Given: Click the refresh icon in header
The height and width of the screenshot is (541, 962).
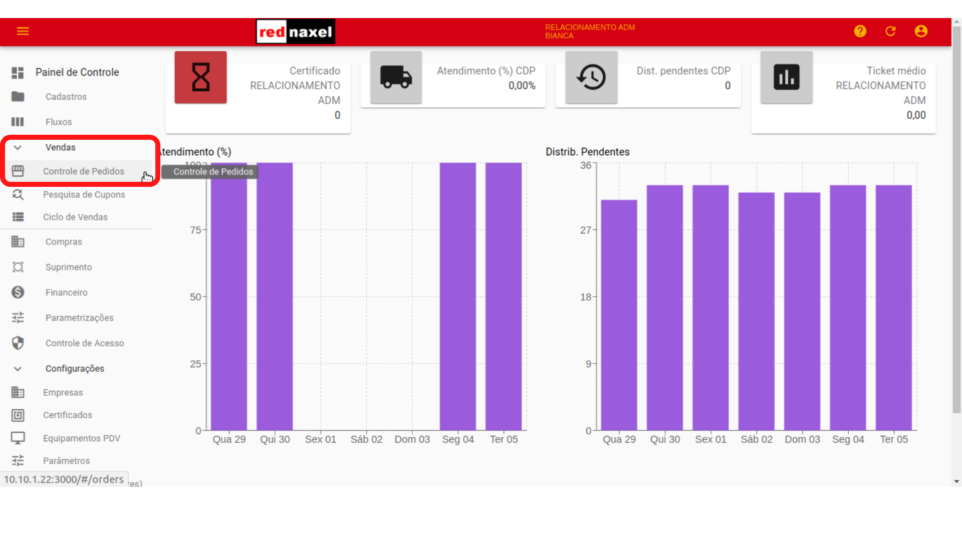Looking at the screenshot, I should tap(890, 31).
